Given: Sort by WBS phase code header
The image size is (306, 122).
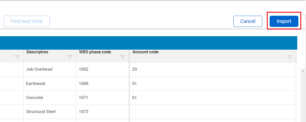Looking at the screenshot, I should click(95, 52).
